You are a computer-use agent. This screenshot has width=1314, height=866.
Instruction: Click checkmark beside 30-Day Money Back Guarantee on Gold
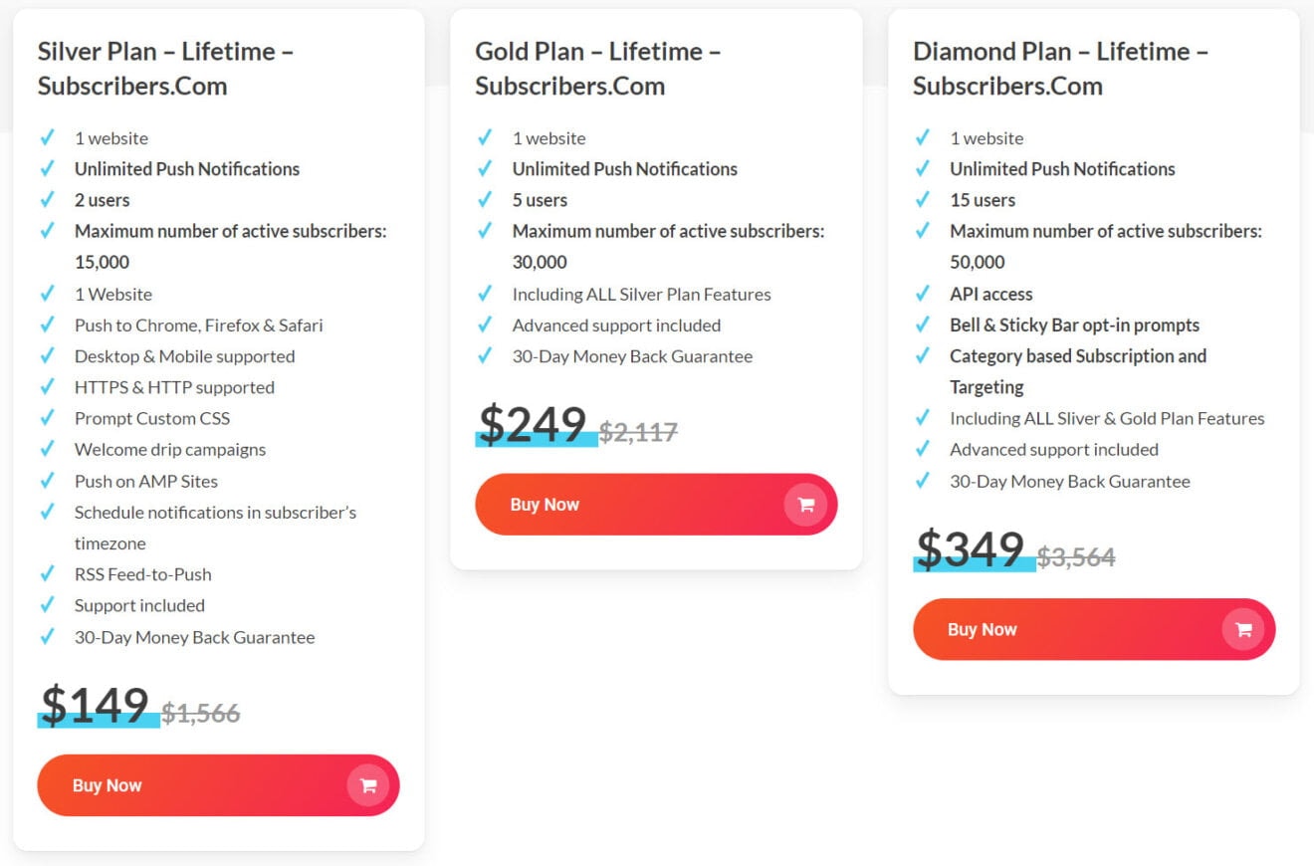[486, 356]
